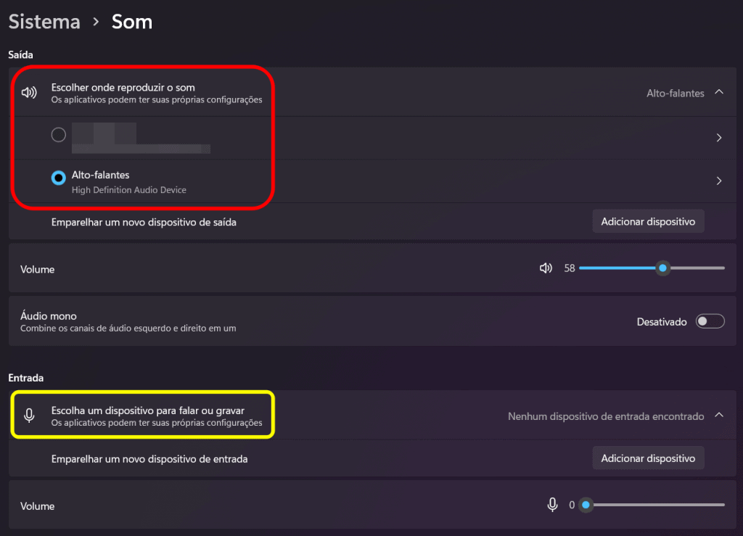Click 'High Definition Audio Device' text

(x=129, y=190)
